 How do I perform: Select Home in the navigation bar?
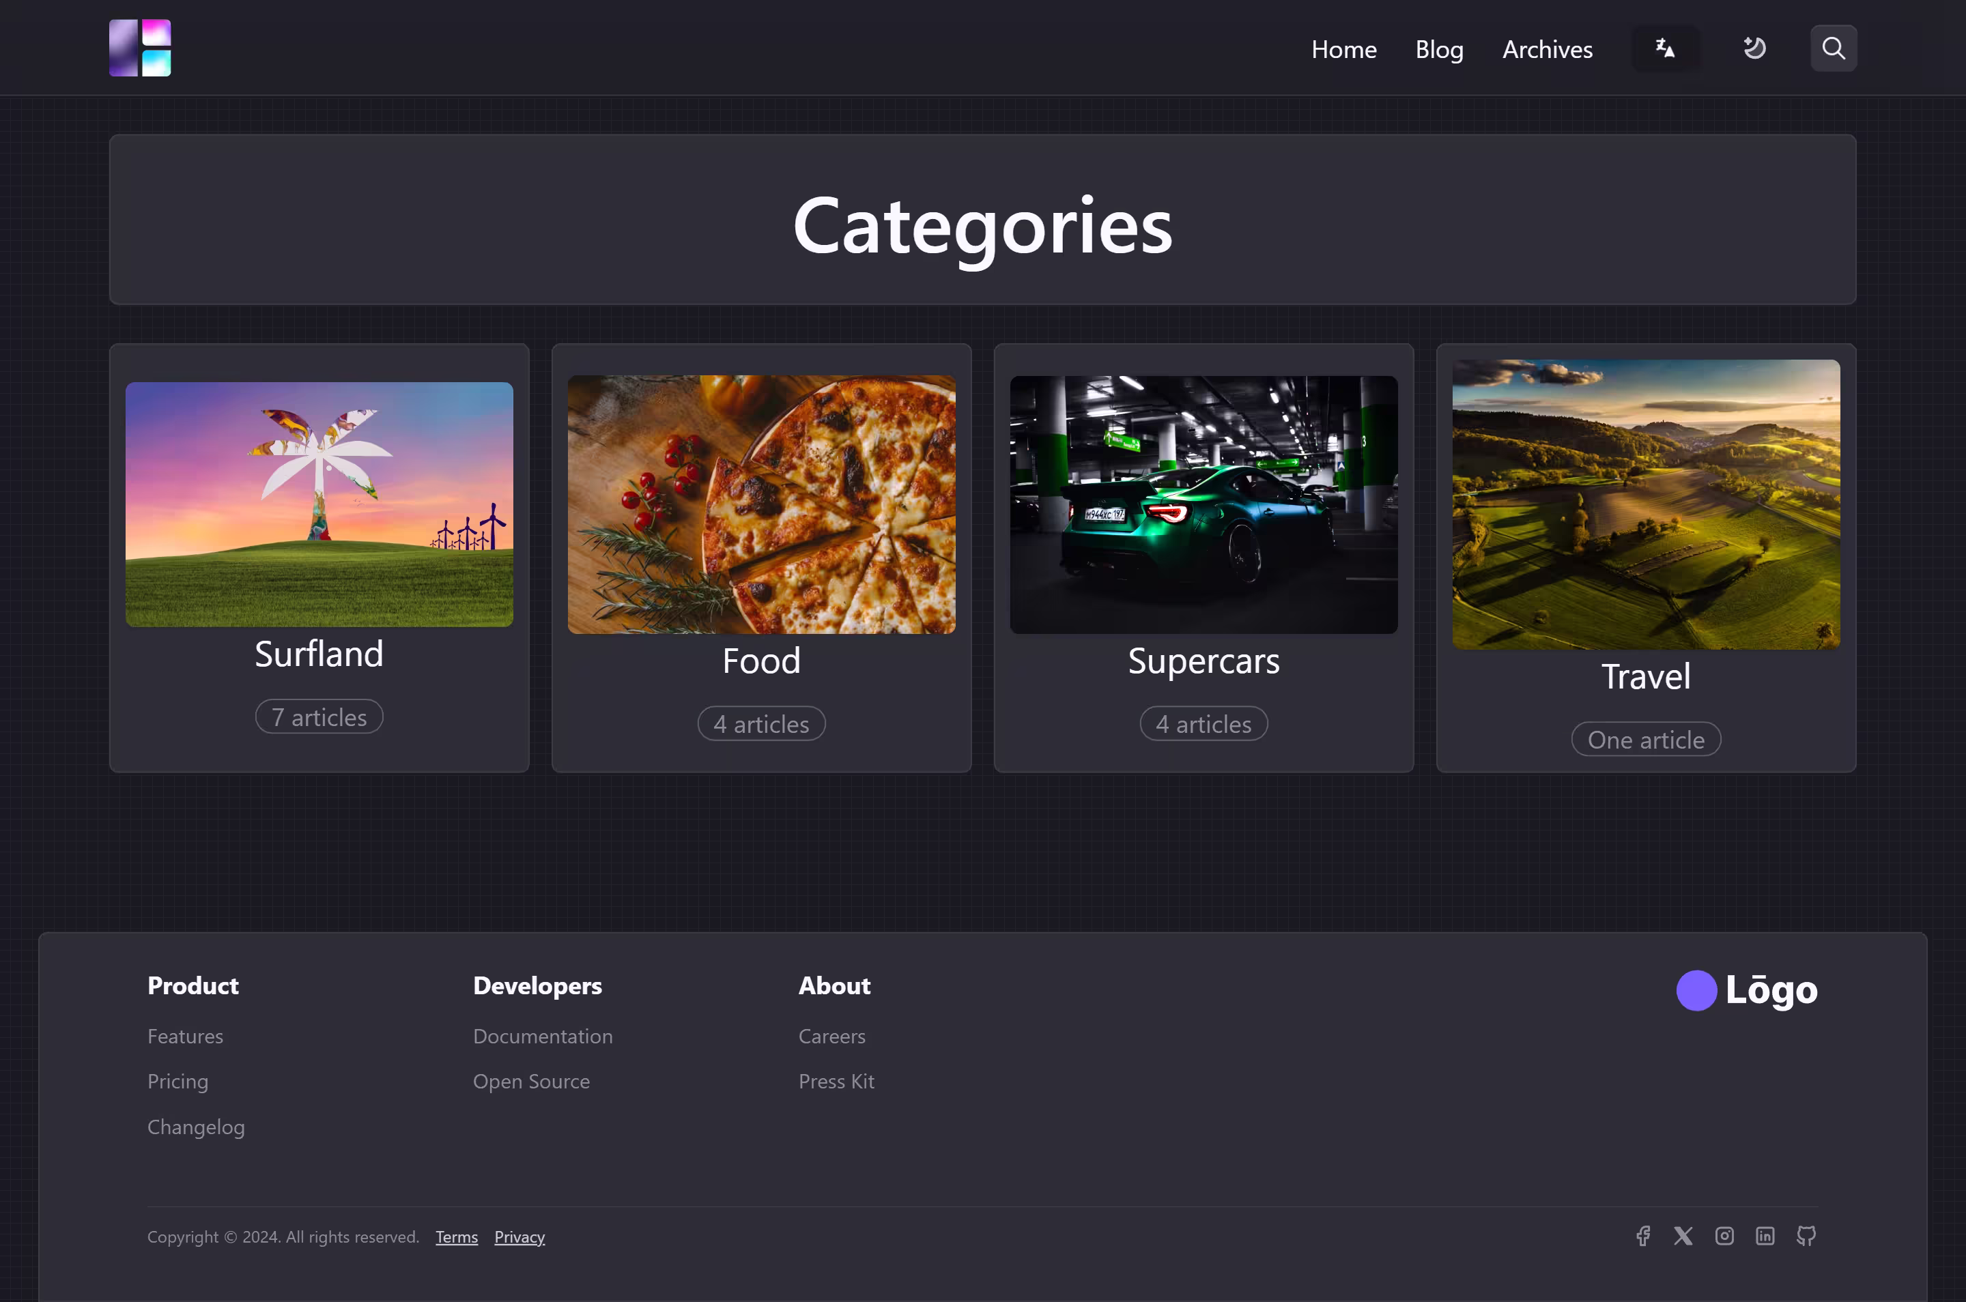1343,49
